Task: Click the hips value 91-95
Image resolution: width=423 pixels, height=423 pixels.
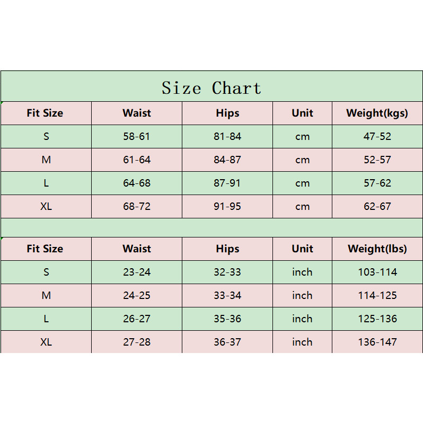Action: point(227,206)
